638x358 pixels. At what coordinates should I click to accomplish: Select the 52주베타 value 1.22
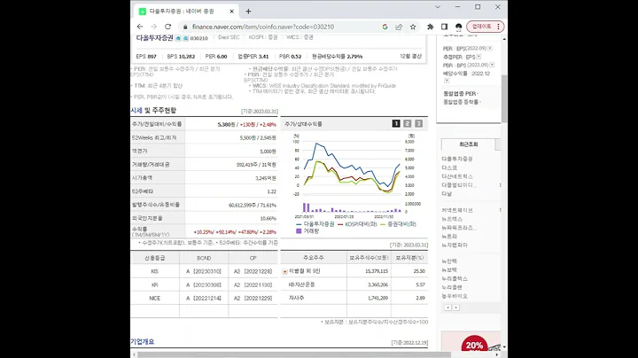(x=272, y=191)
